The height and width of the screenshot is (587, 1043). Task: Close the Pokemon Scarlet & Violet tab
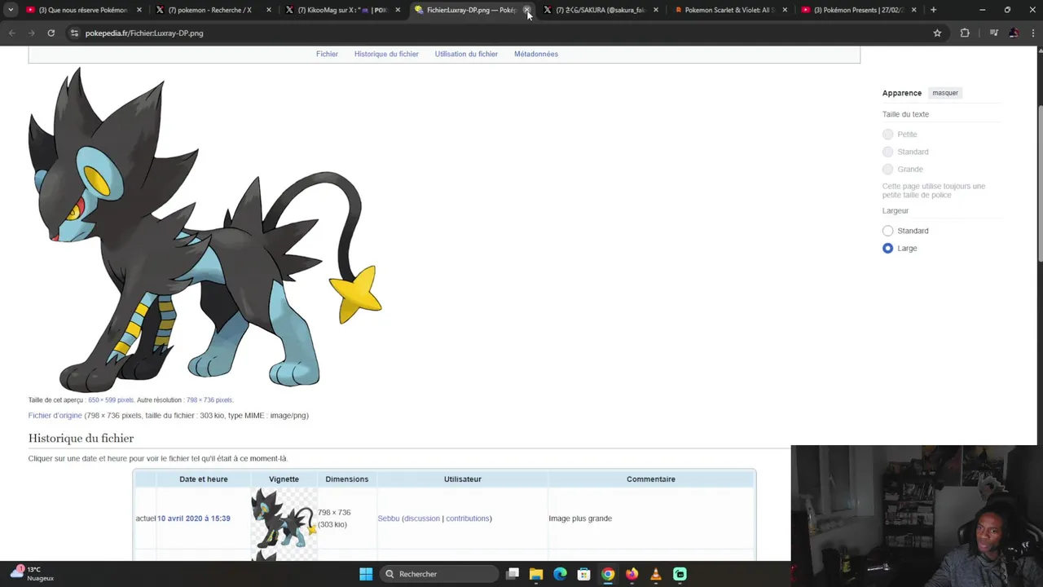pyautogui.click(x=785, y=10)
